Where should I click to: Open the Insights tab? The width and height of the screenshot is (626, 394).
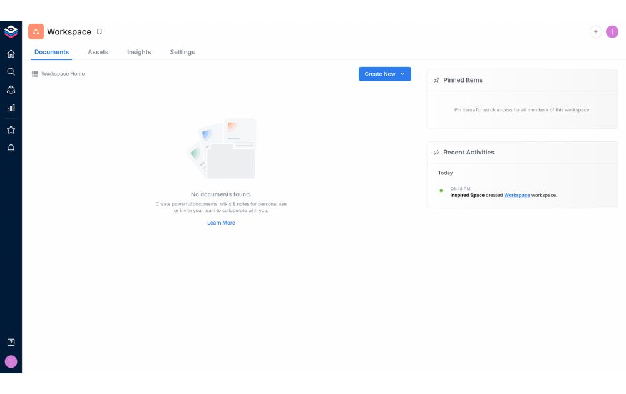pyautogui.click(x=139, y=52)
